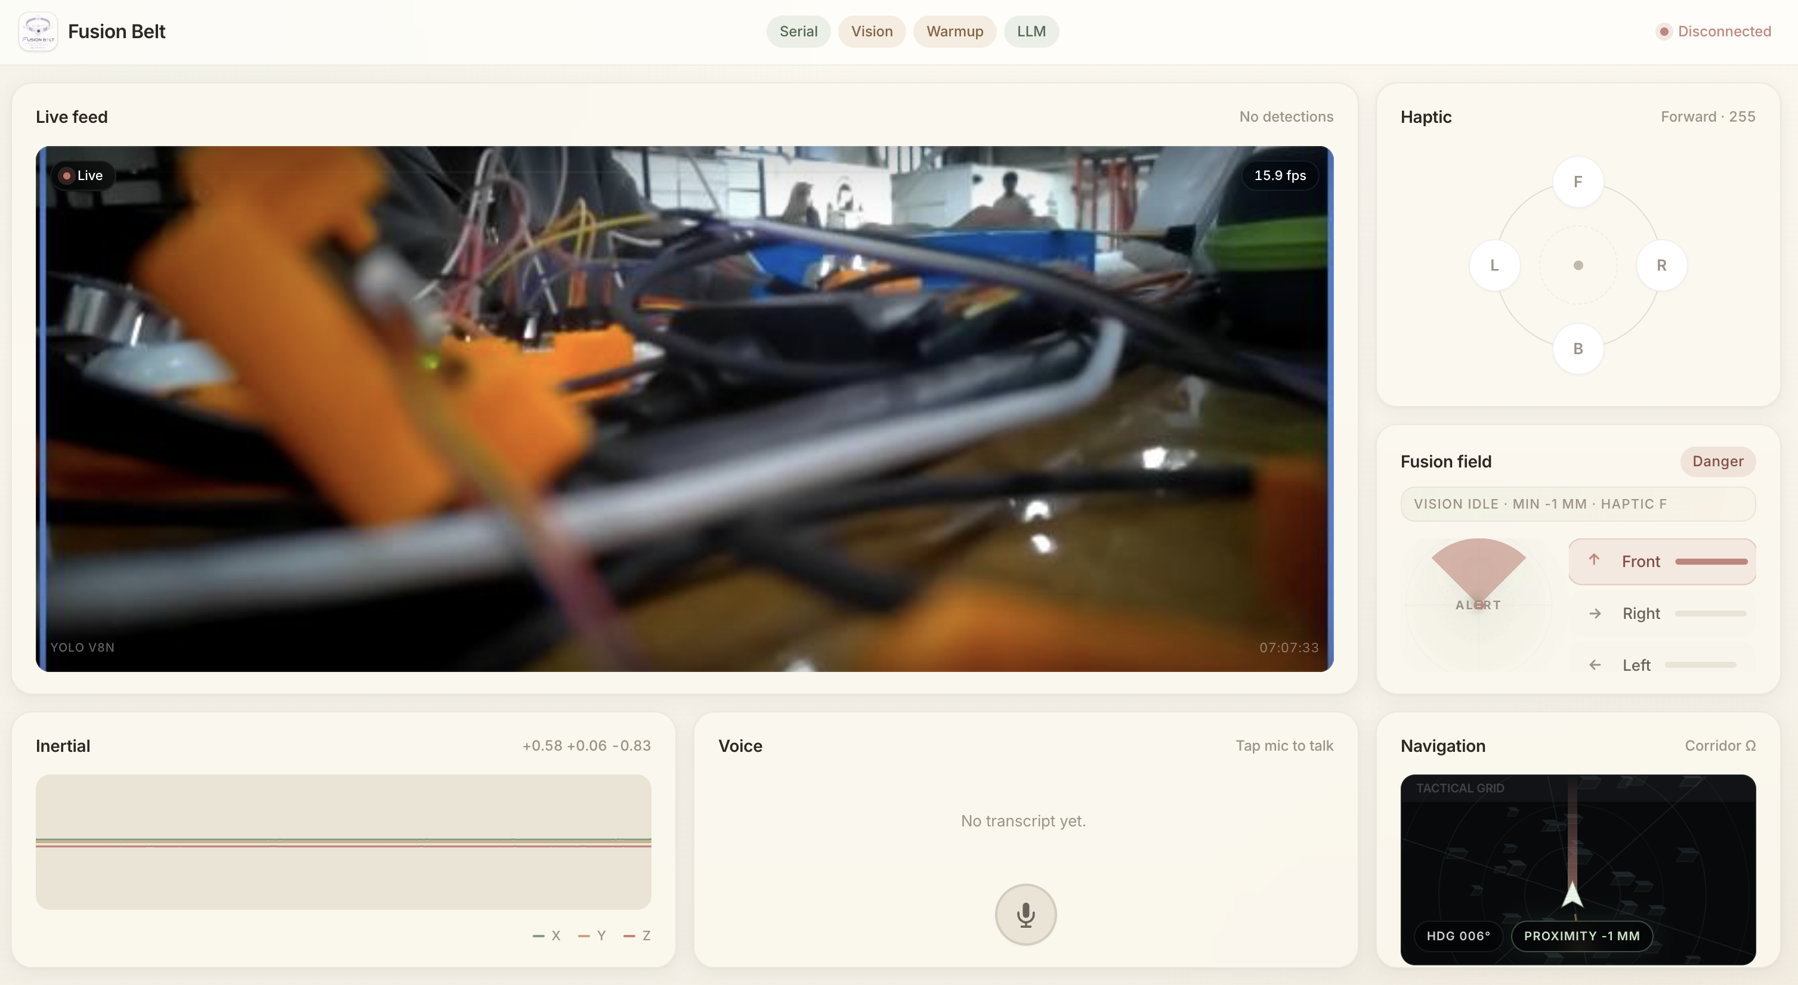Tap the microphone button to talk
This screenshot has width=1798, height=985.
coord(1025,914)
